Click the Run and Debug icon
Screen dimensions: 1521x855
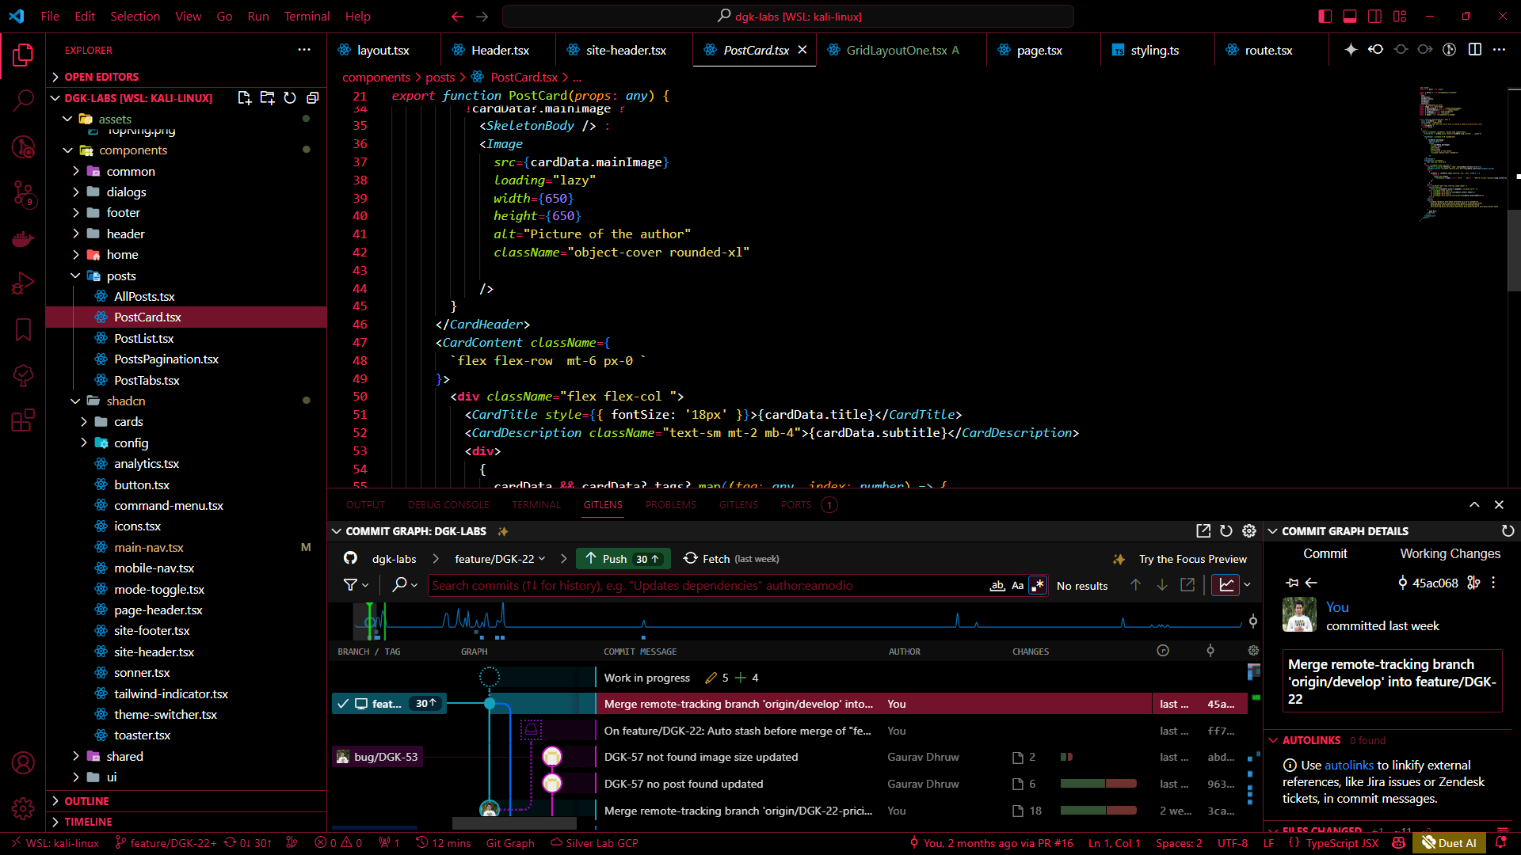[23, 283]
